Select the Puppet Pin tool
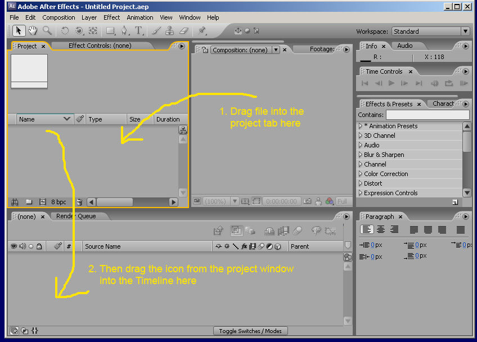 (x=202, y=31)
